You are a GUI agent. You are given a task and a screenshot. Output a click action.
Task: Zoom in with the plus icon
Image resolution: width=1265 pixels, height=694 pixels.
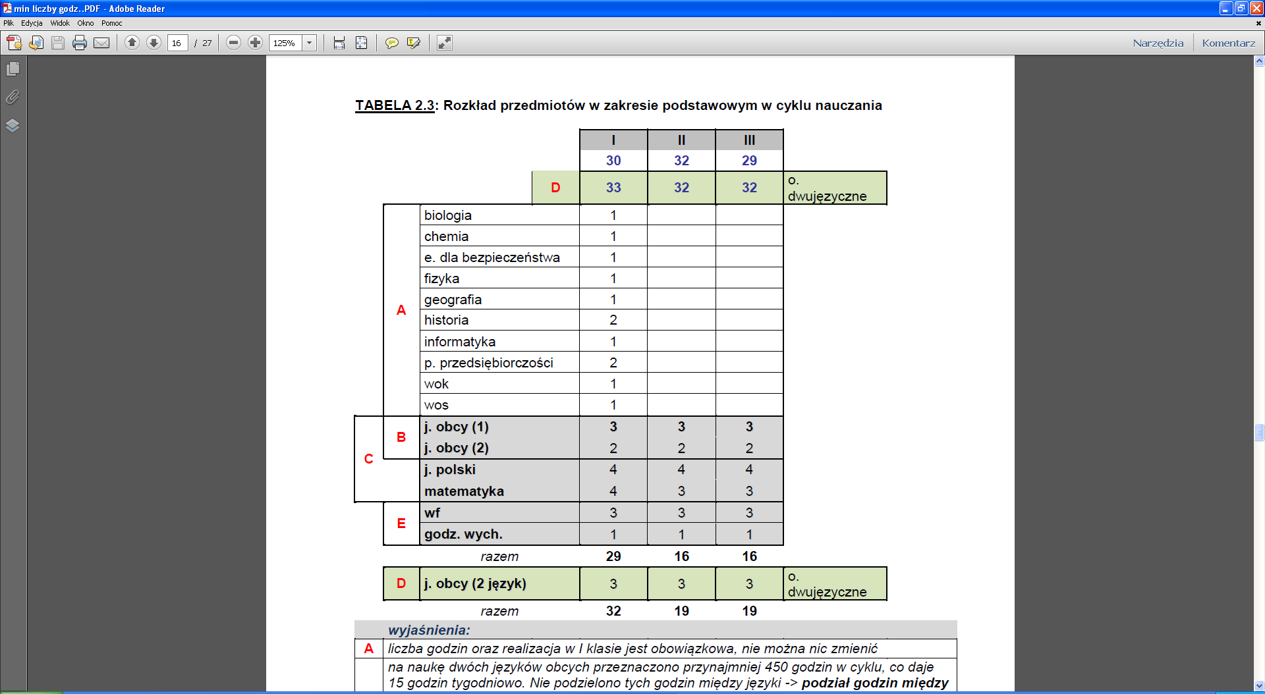(255, 43)
